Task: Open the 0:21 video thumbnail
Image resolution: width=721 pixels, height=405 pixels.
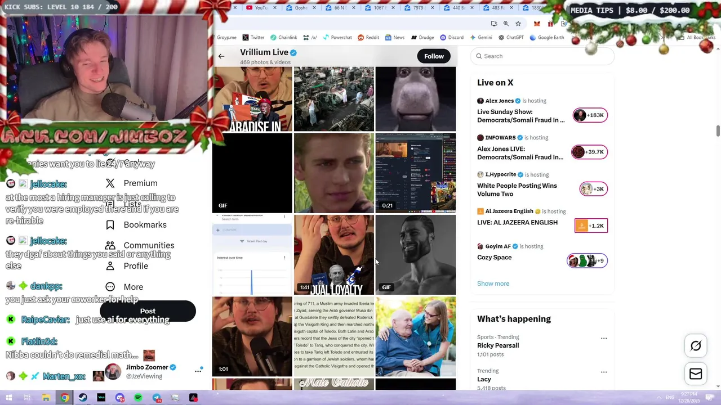Action: tap(416, 173)
